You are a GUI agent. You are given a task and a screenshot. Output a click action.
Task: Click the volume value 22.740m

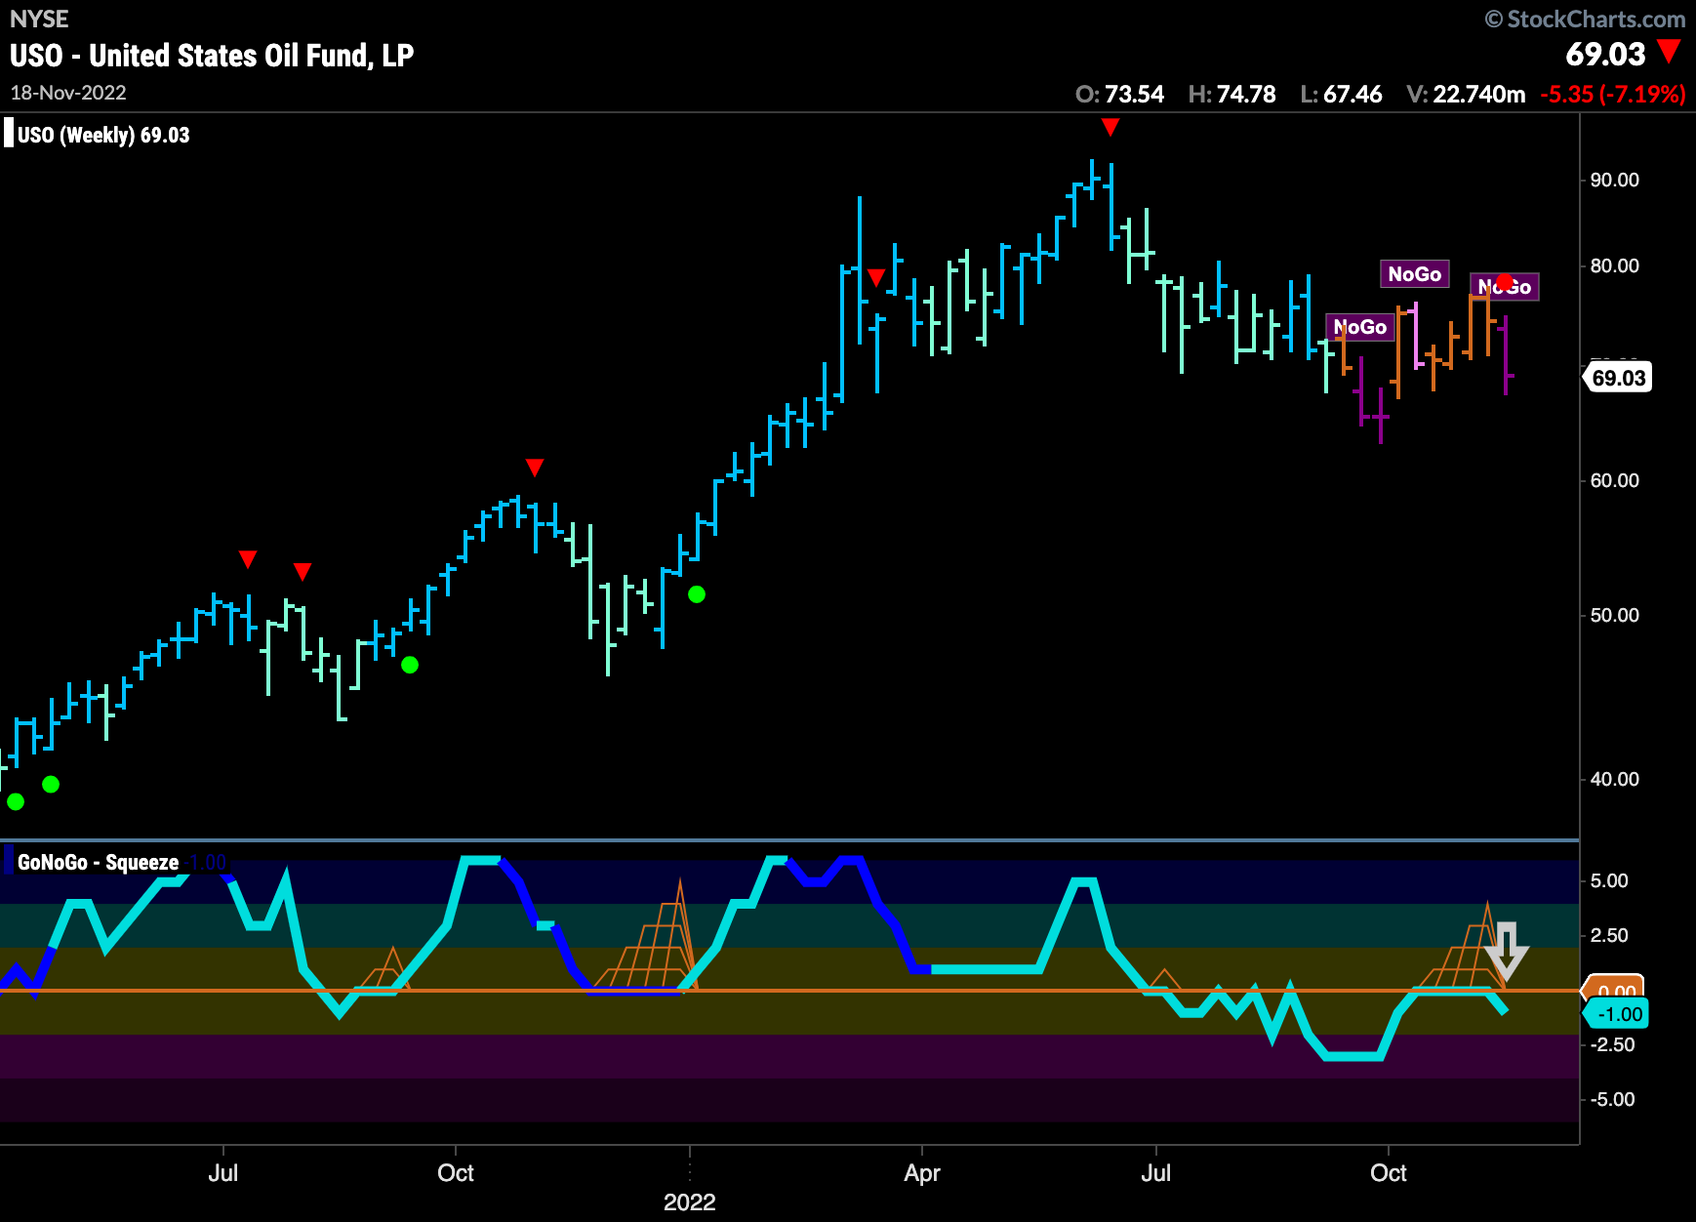click(1479, 95)
